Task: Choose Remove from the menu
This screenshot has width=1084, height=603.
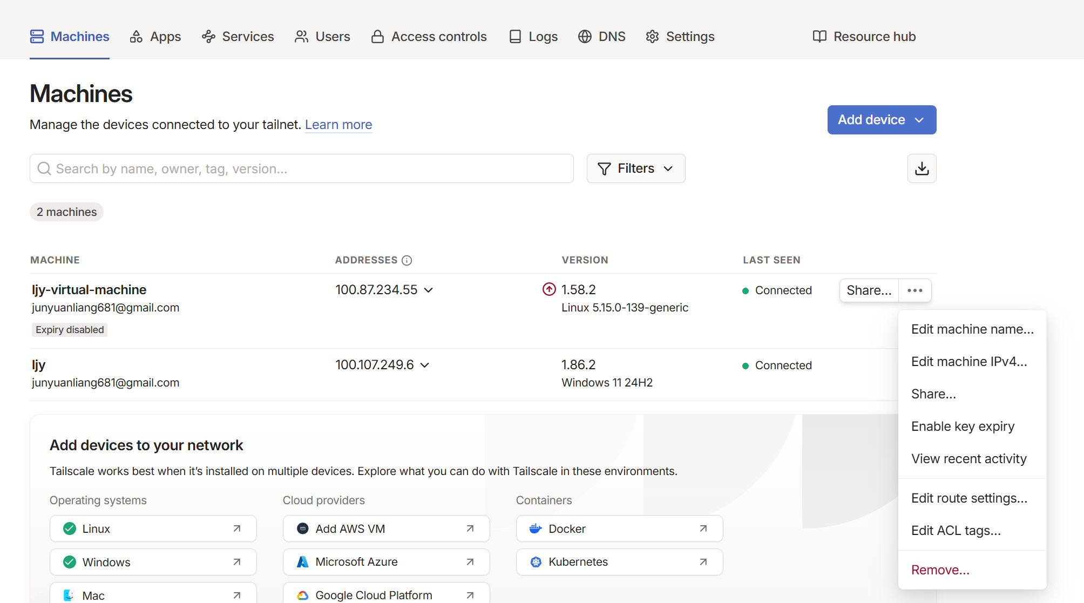Action: tap(973, 570)
